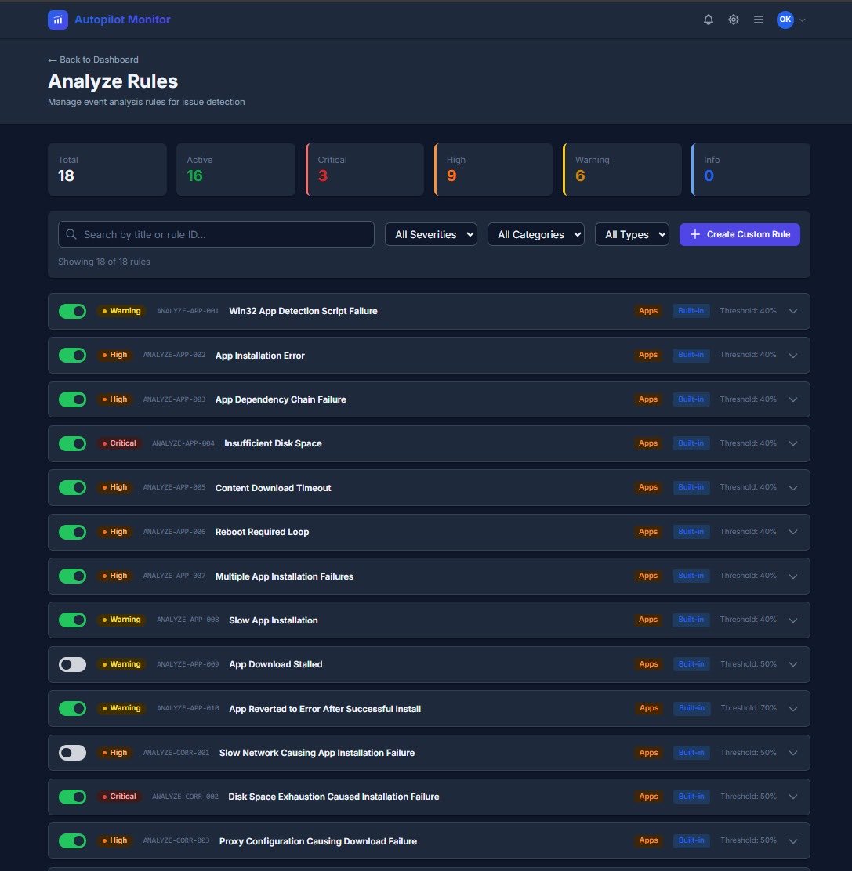Disable Disk Space Exhaustion rule toggle
Screen dimensions: 852x871
click(72, 797)
